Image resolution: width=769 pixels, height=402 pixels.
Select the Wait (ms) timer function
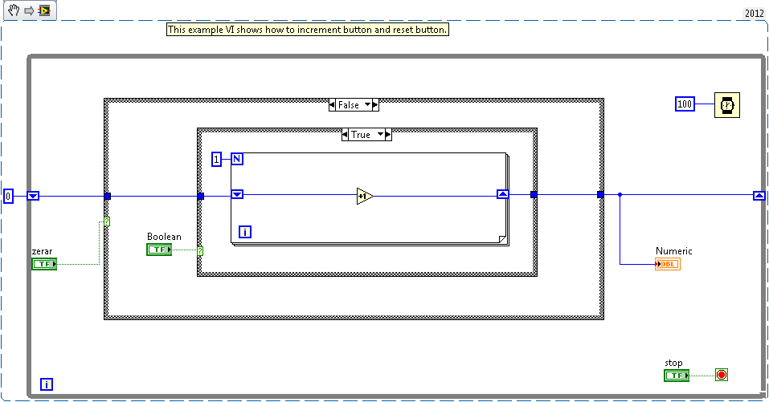point(727,105)
